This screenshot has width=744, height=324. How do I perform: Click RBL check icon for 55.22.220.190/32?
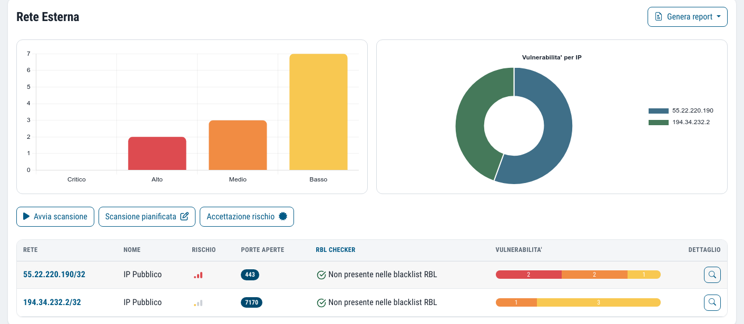pyautogui.click(x=321, y=275)
